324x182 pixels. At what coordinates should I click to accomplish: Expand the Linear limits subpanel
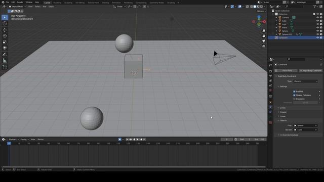282,116
